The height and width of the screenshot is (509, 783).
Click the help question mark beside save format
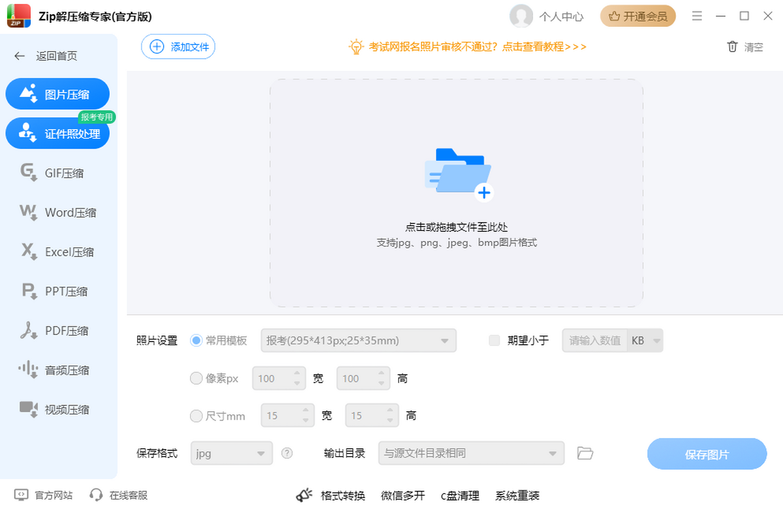[286, 453]
